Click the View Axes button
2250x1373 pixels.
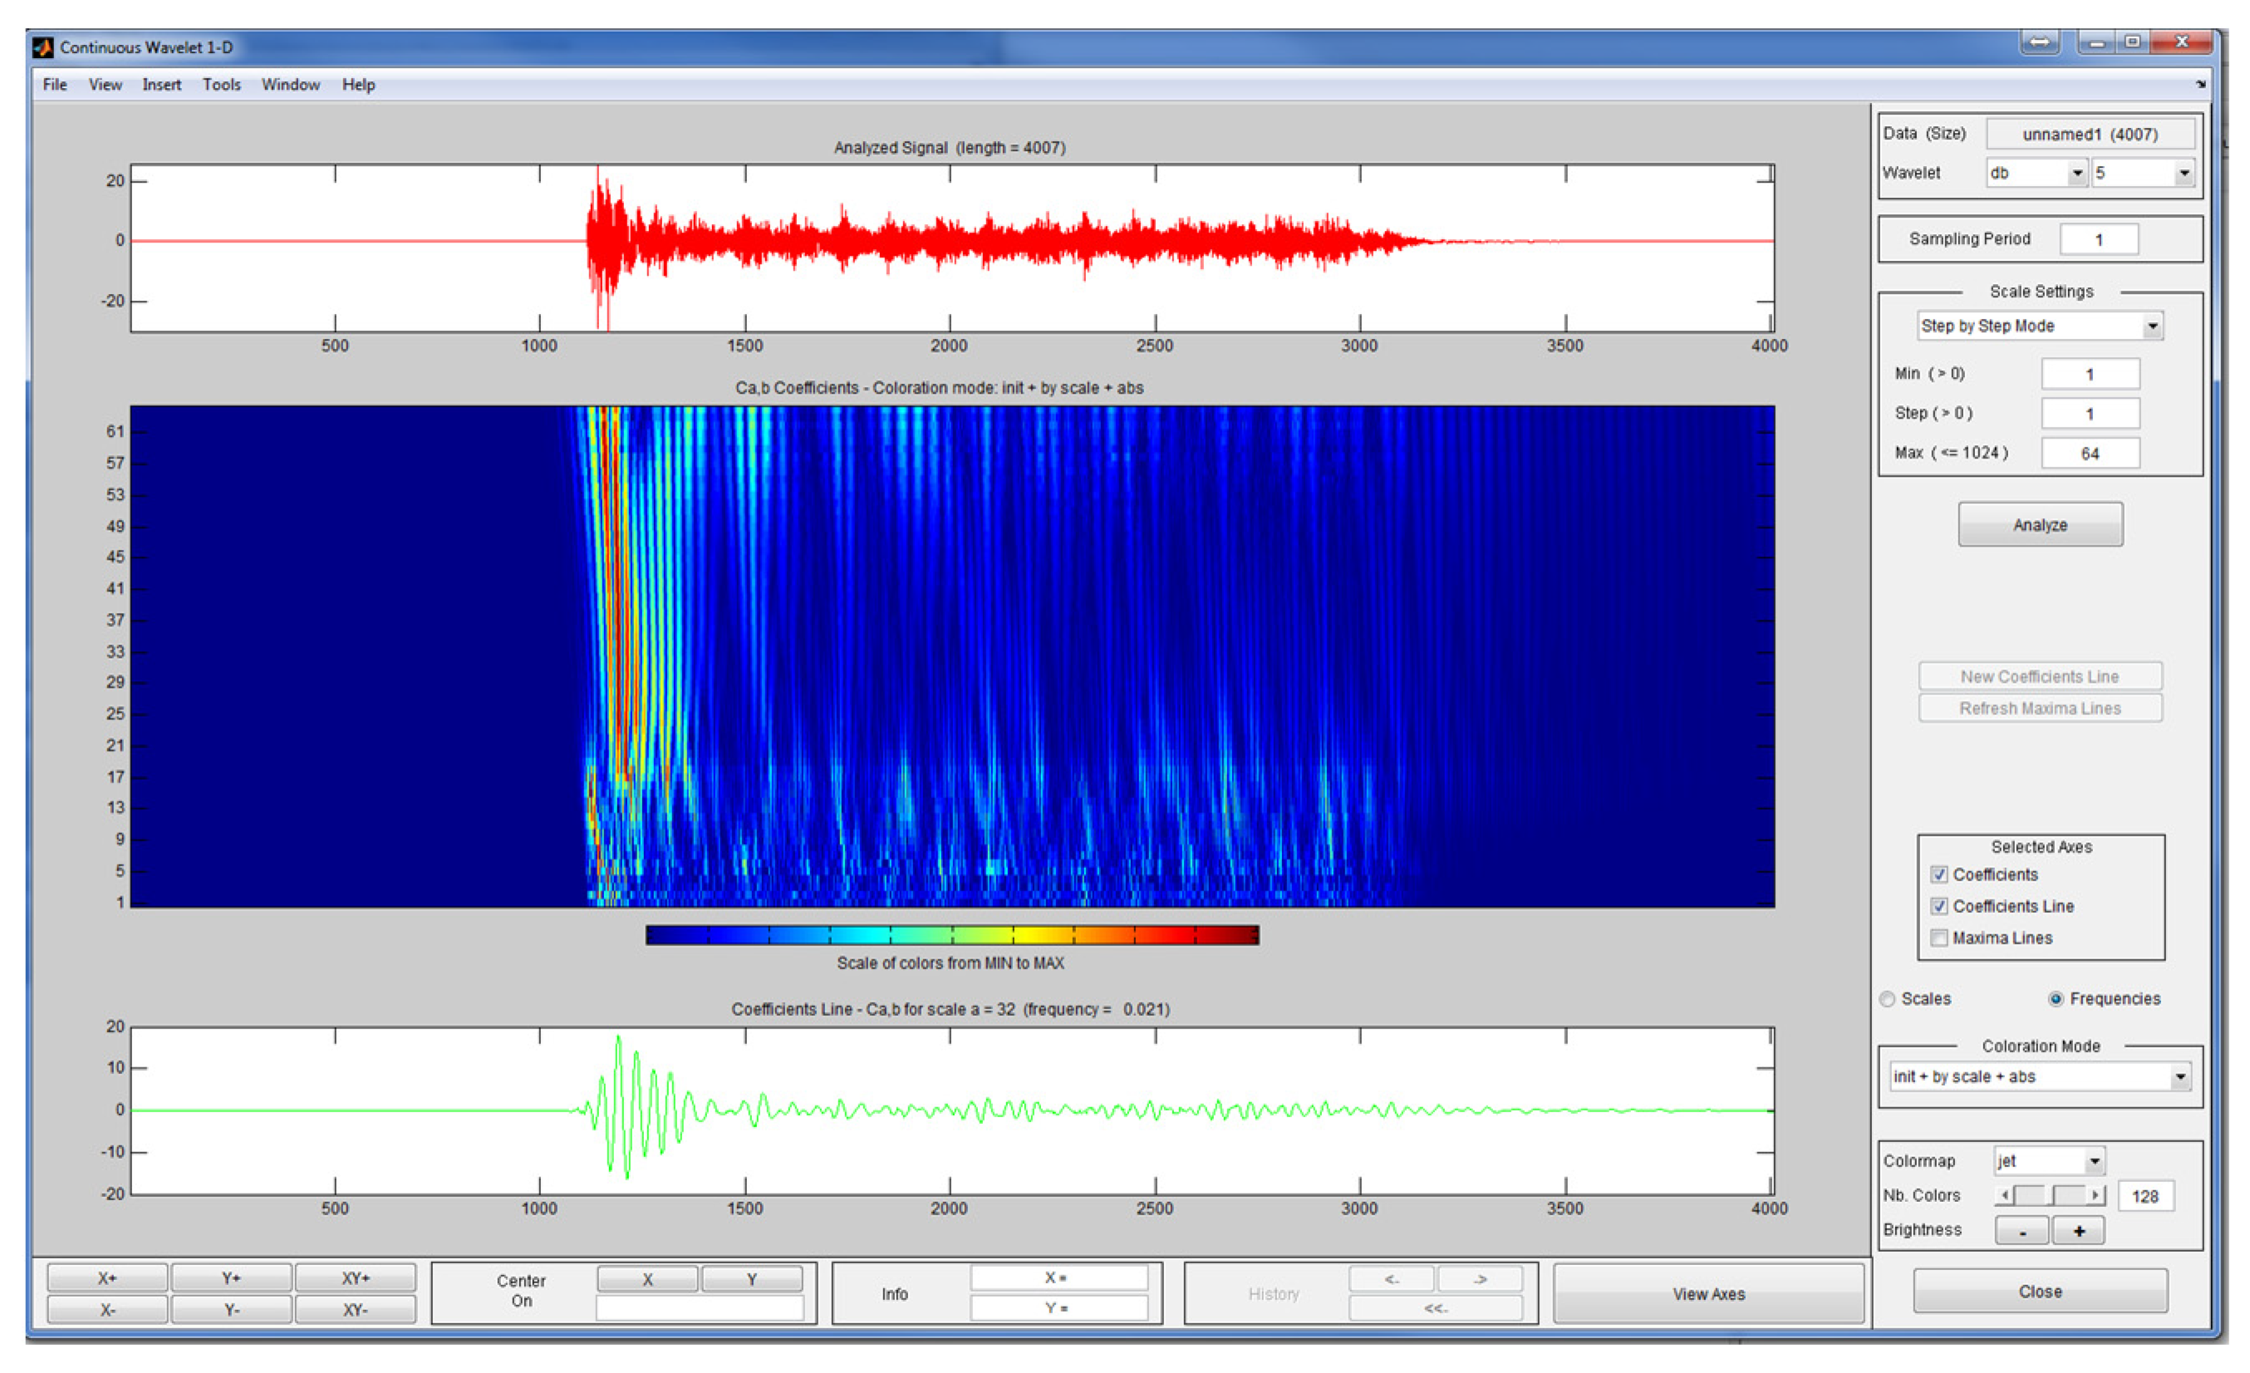1707,1293
